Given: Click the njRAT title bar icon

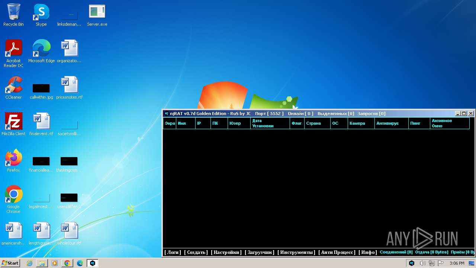Looking at the screenshot, I should point(167,114).
